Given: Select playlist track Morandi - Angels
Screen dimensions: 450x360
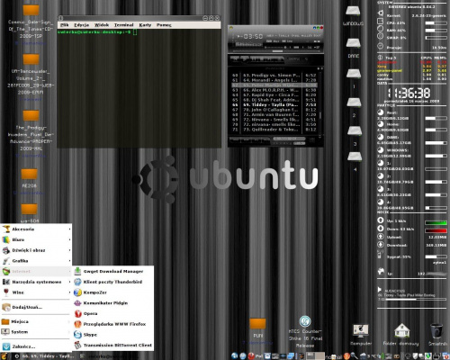Looking at the screenshot, I should tap(274, 80).
